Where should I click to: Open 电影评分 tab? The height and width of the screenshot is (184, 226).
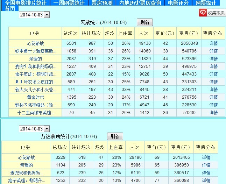178,3
